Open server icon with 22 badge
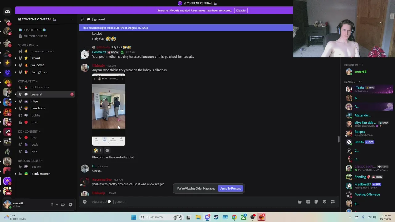 click(7, 112)
